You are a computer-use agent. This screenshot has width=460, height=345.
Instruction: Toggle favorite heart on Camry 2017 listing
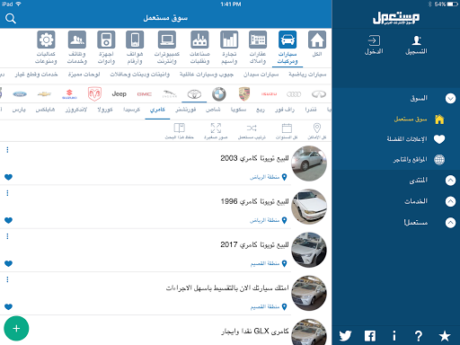[8, 263]
